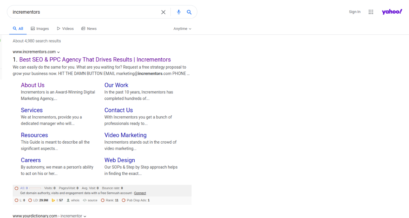Click Sign In
This screenshot has height=218, width=409.
[x=354, y=12]
